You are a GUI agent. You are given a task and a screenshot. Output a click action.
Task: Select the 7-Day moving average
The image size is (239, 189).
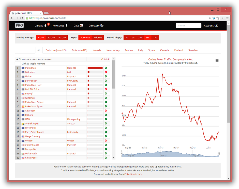click(41, 38)
